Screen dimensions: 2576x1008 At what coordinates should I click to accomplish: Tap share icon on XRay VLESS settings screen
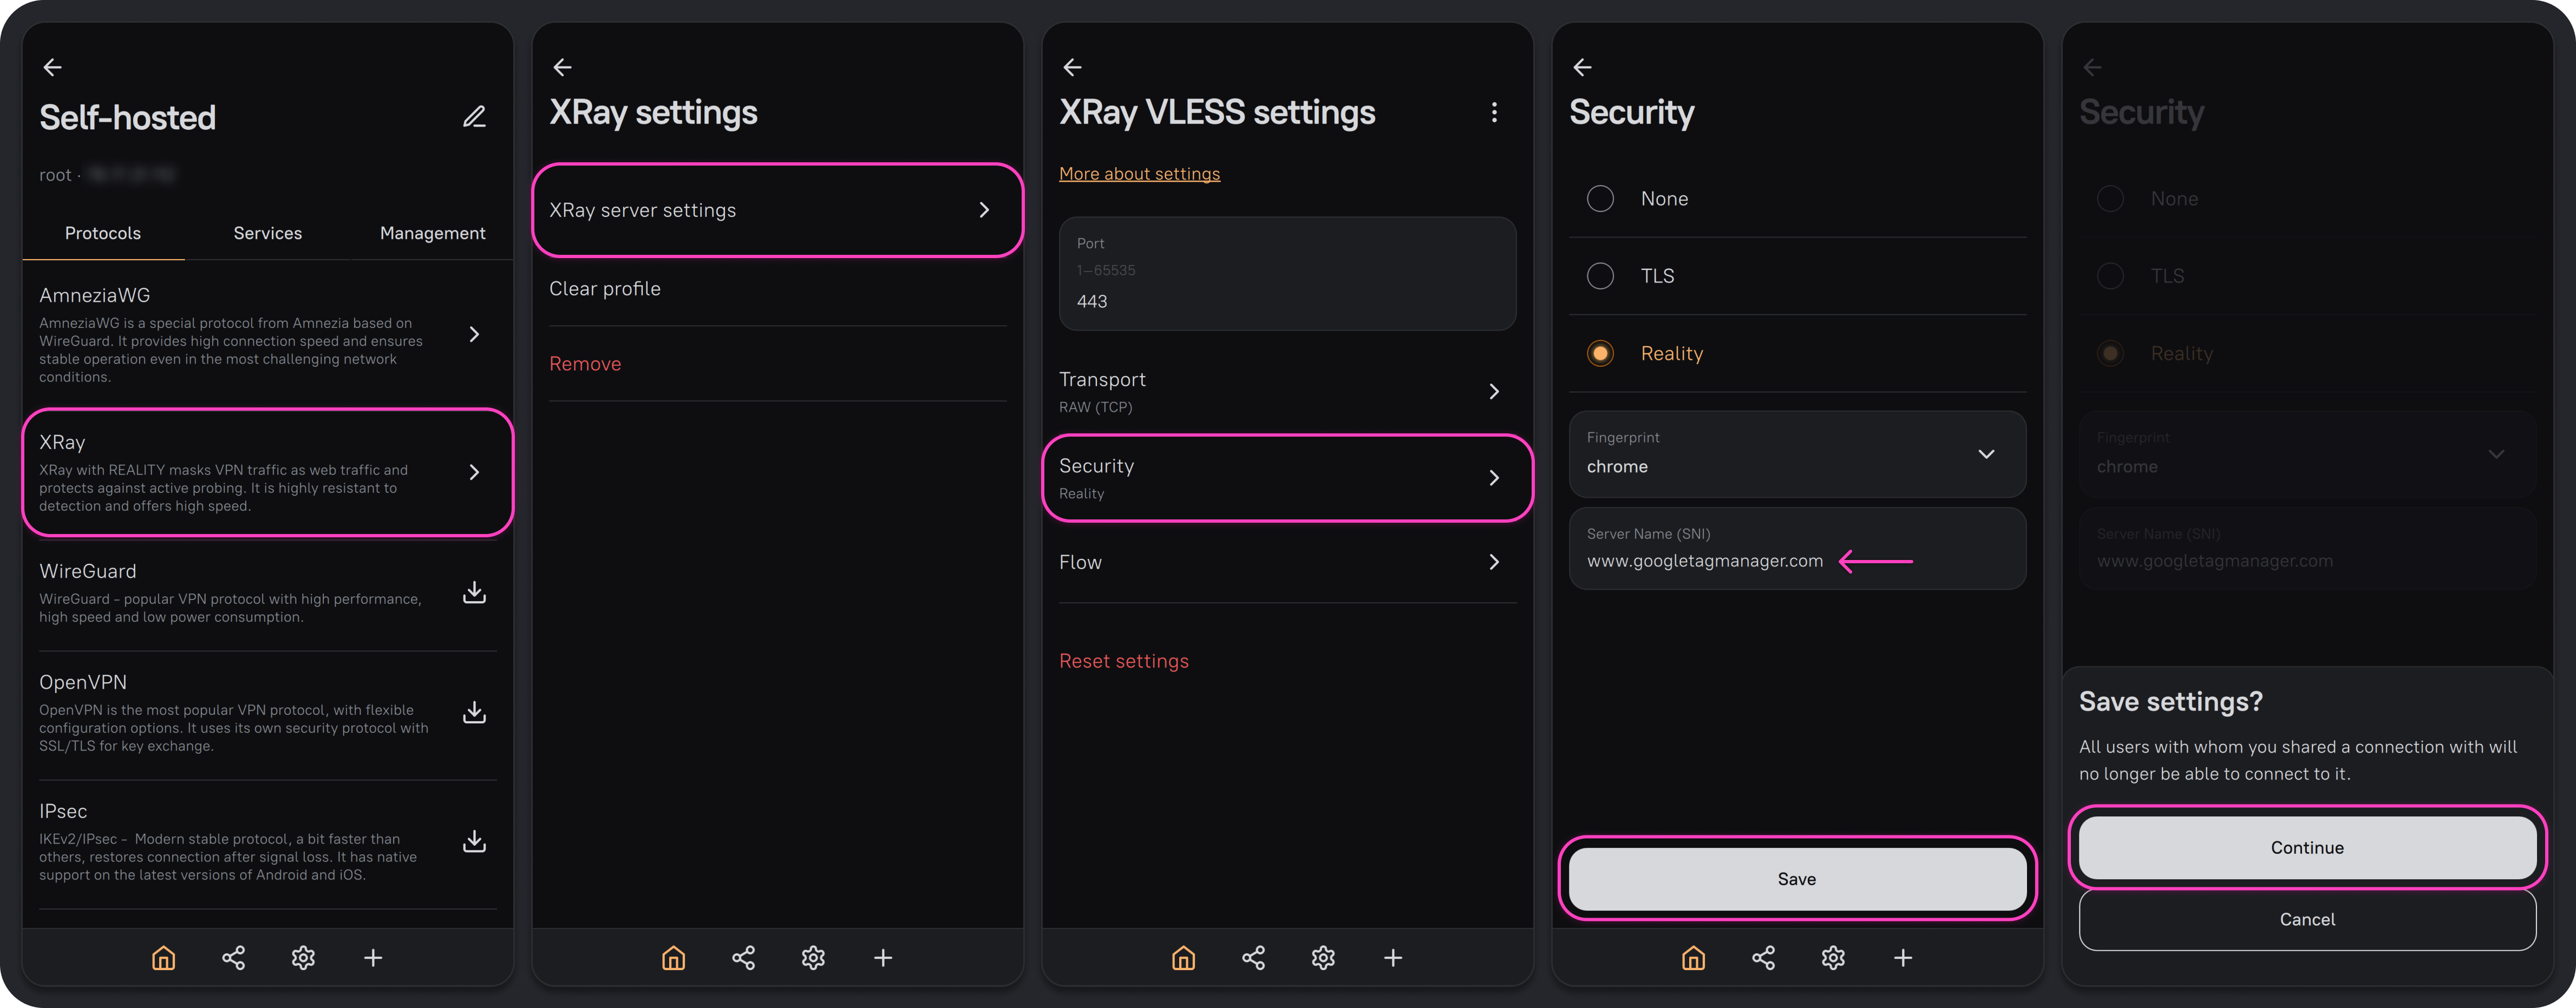1253,958
